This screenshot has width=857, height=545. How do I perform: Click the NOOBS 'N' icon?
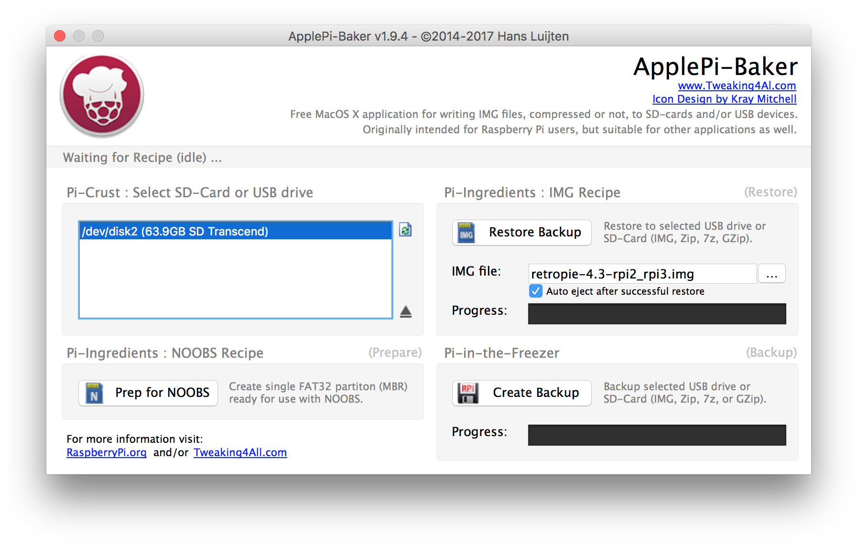point(94,393)
